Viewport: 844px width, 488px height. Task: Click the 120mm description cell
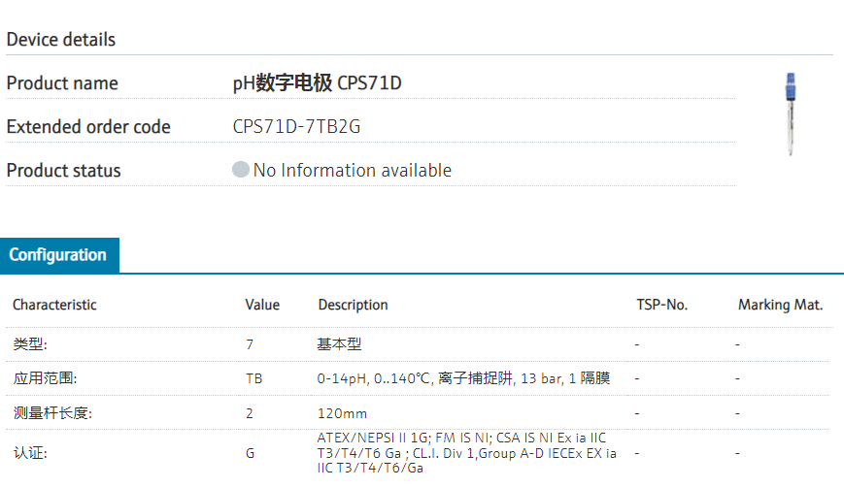click(342, 413)
